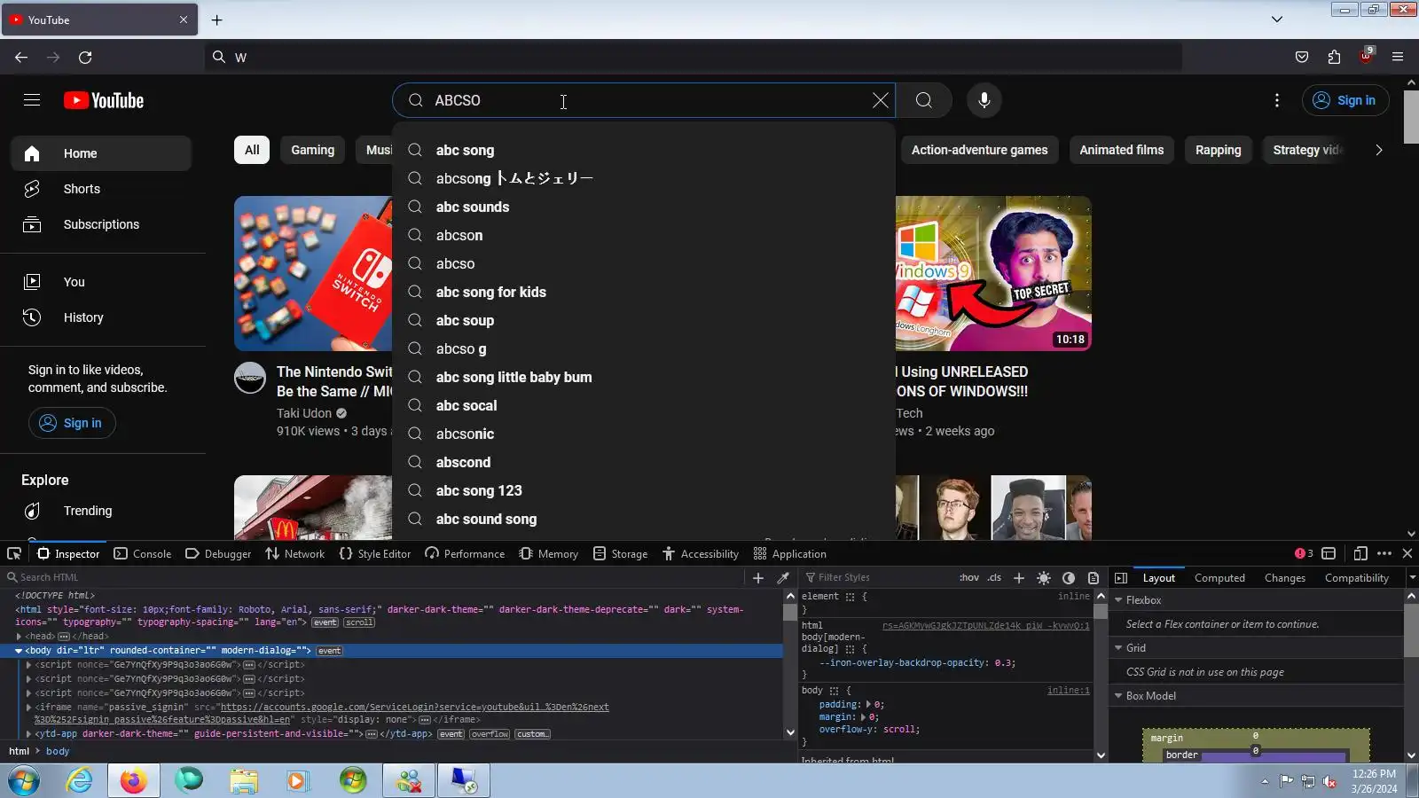
Task: Close the developer tools panel
Action: point(1407,553)
